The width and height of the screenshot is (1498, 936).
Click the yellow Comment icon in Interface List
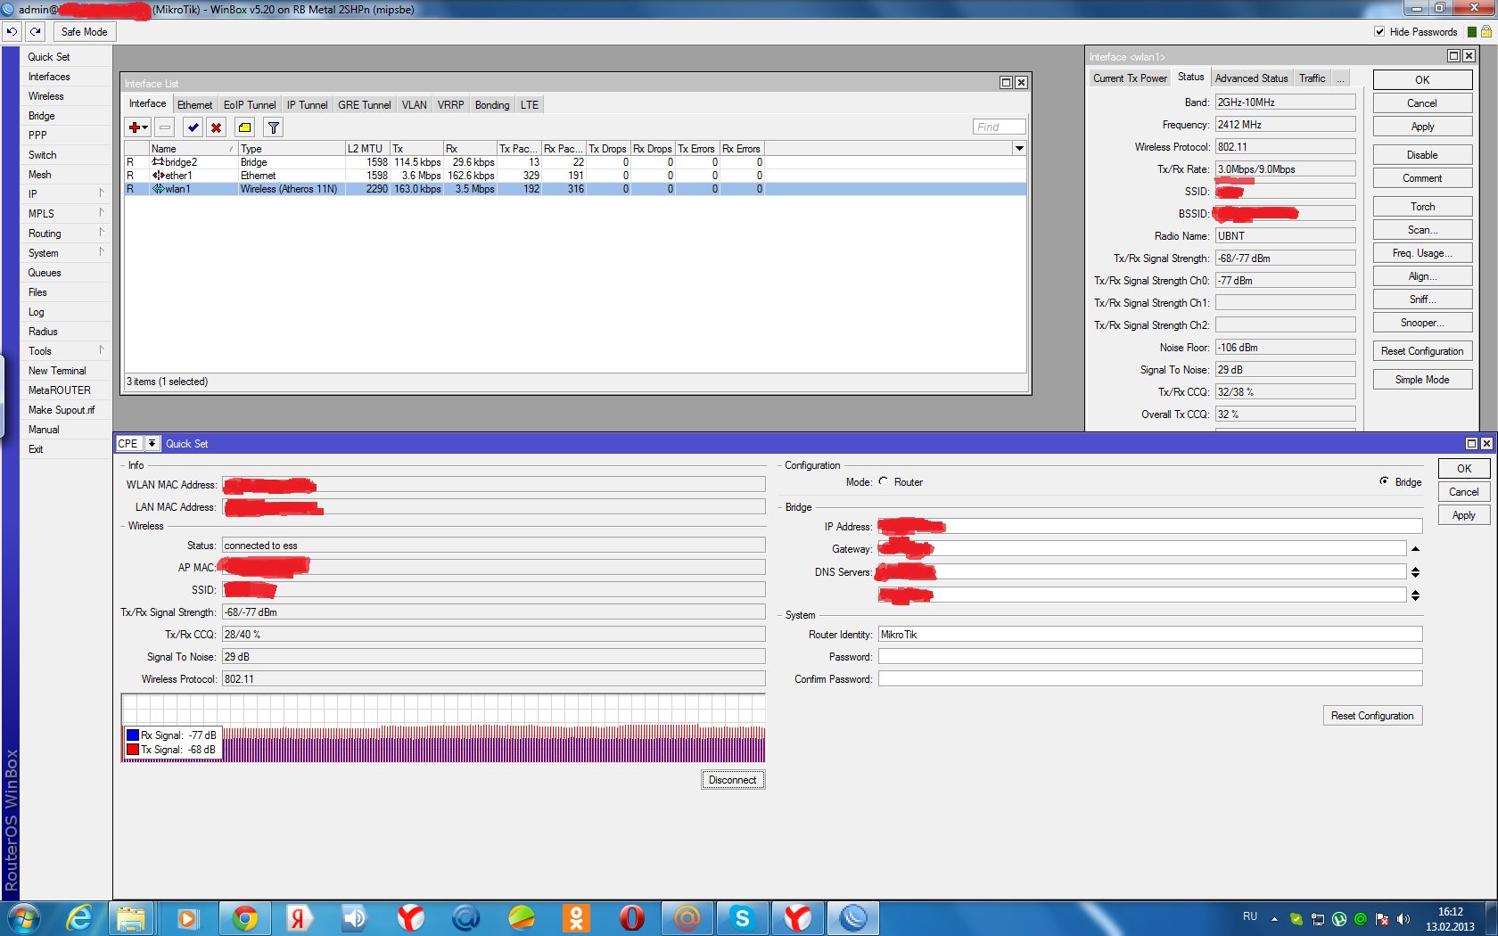click(x=245, y=127)
